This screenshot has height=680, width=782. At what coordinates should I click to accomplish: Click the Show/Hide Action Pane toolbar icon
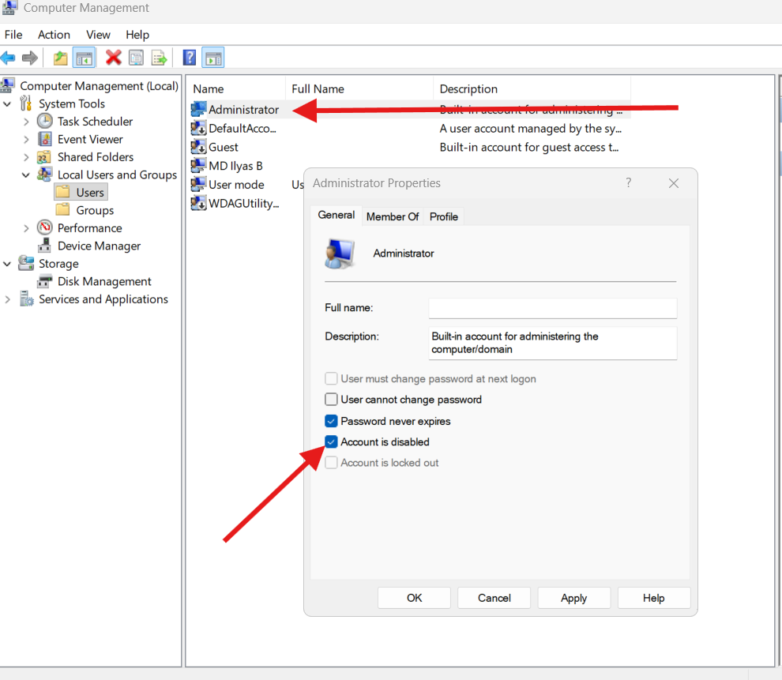pyautogui.click(x=212, y=57)
